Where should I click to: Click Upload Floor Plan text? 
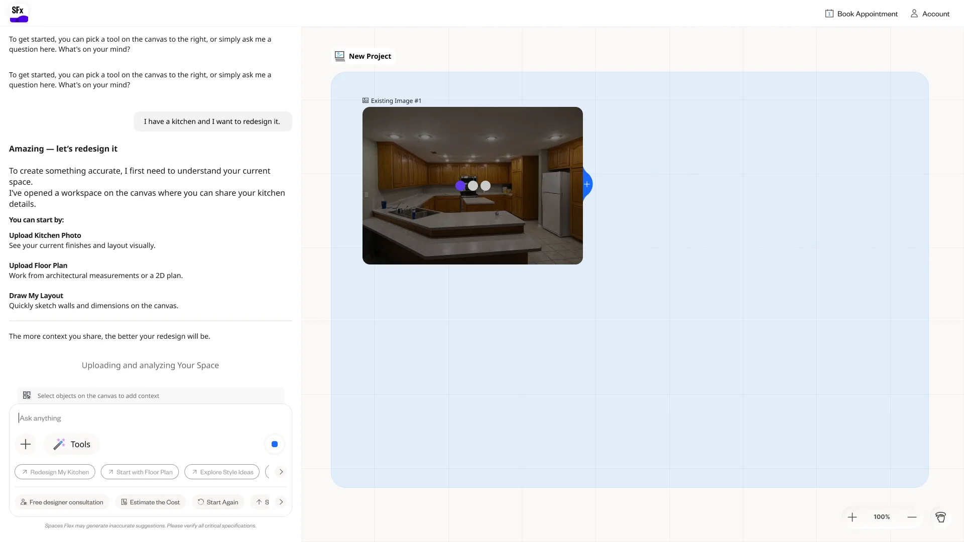pyautogui.click(x=38, y=265)
